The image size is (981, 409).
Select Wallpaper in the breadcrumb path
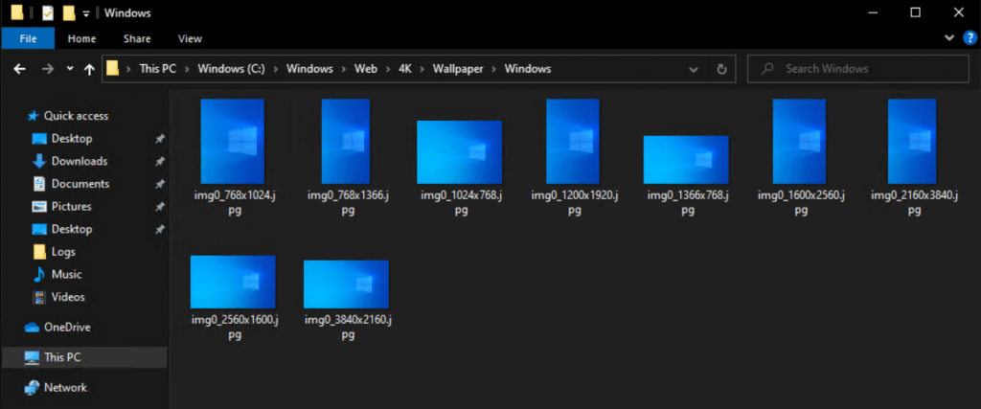458,69
